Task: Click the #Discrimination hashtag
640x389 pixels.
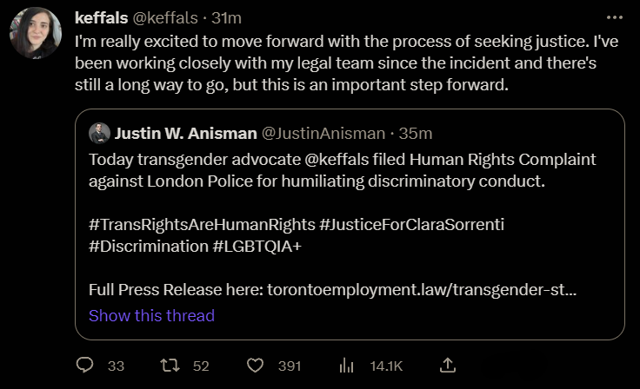Action: pyautogui.click(x=148, y=246)
